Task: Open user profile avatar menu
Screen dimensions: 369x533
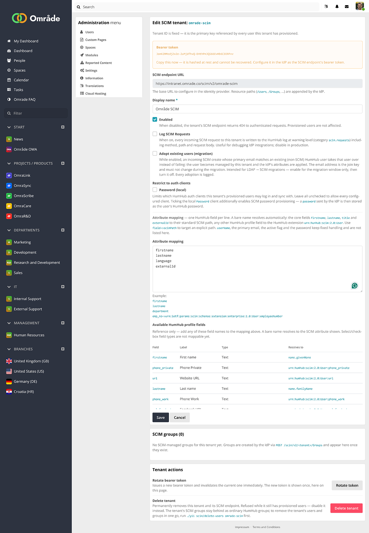Action: pos(360,6)
